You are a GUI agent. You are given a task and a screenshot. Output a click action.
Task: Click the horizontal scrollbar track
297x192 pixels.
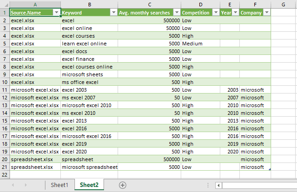[x=259, y=185]
